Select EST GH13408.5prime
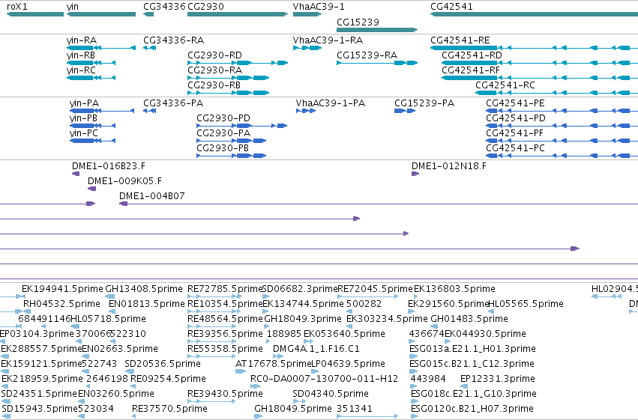This screenshot has width=638, height=420. click(x=144, y=289)
